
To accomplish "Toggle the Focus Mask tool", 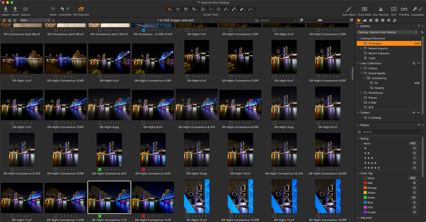I will (364, 9).
